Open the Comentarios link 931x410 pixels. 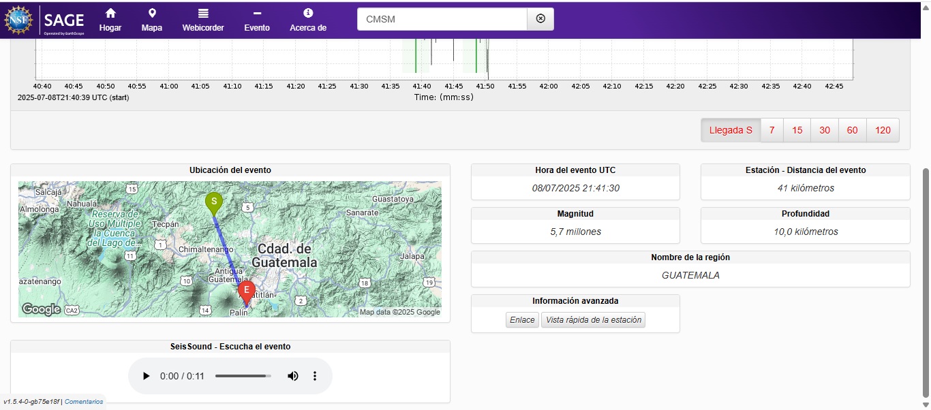tap(84, 402)
